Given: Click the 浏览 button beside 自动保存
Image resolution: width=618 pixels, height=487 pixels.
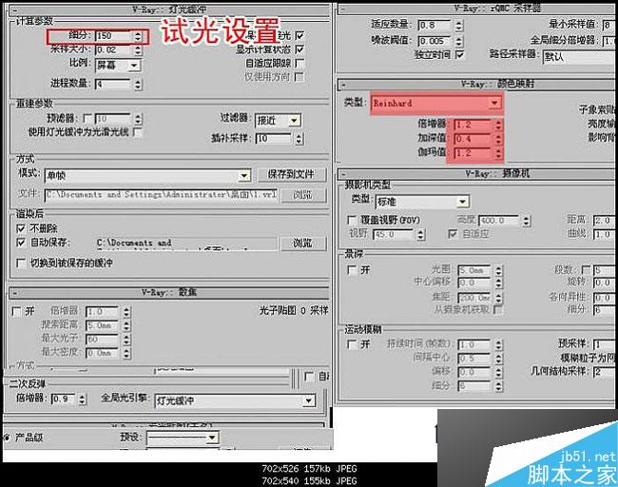Looking at the screenshot, I should (303, 243).
